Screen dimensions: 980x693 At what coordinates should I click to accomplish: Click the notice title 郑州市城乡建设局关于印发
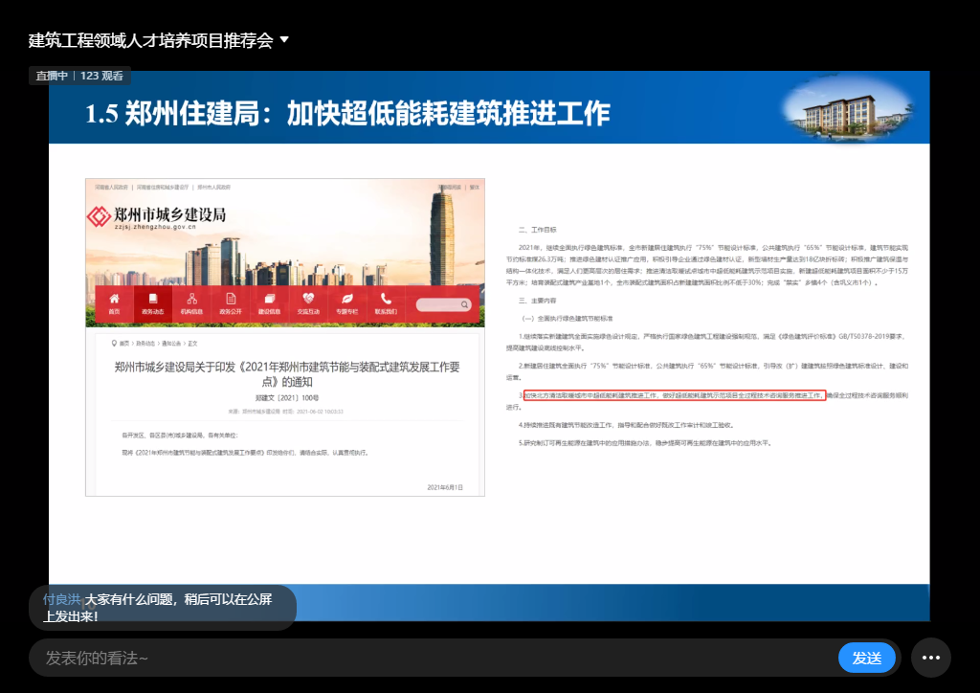(287, 373)
